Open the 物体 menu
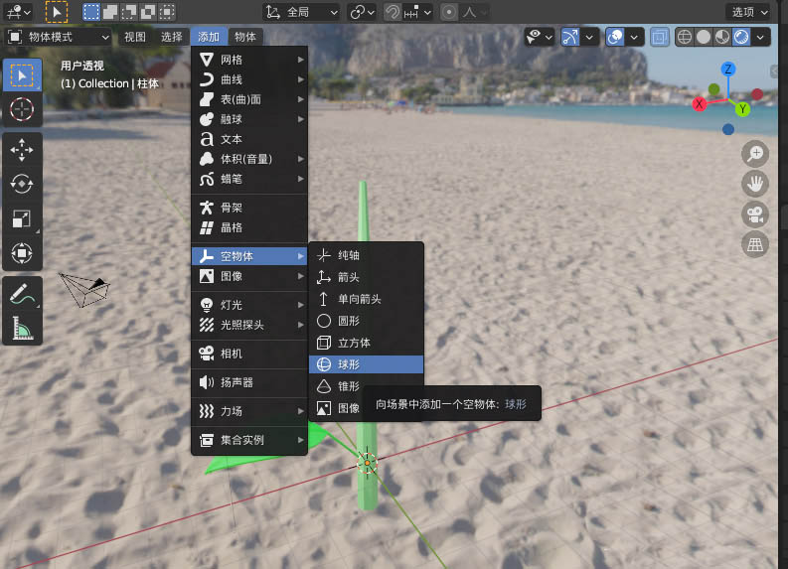 click(245, 37)
